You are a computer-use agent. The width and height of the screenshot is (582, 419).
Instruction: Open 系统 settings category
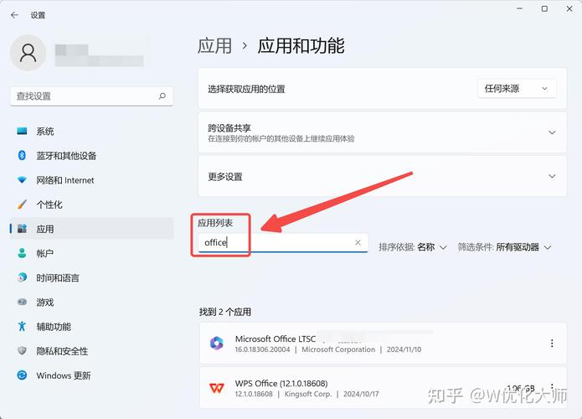click(x=91, y=131)
